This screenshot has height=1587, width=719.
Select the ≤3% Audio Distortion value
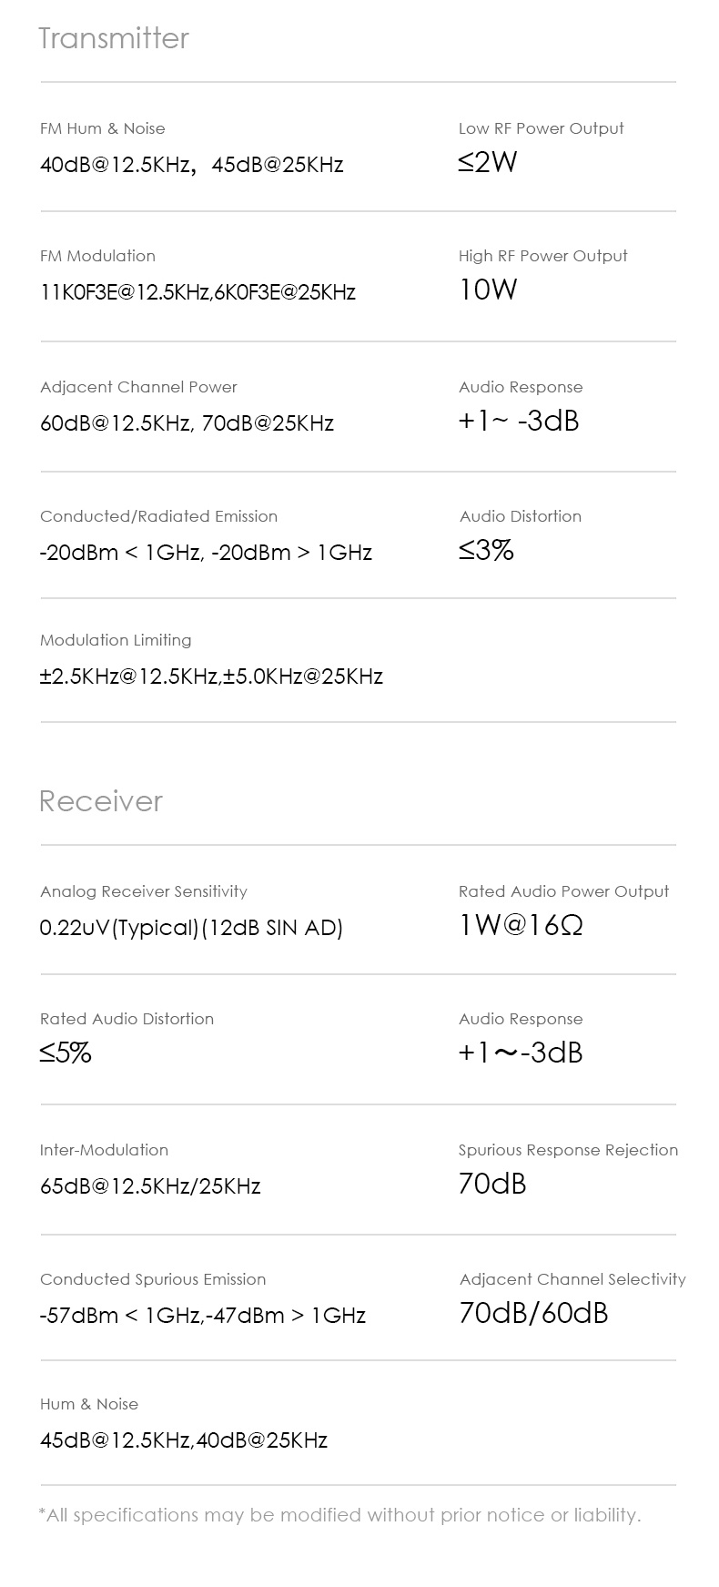[486, 550]
